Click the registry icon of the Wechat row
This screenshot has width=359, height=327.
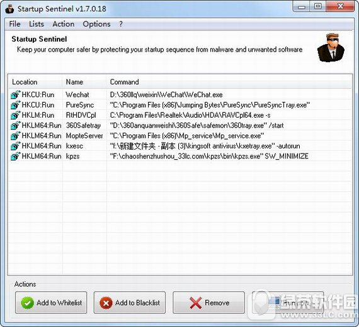pyautogui.click(x=15, y=94)
